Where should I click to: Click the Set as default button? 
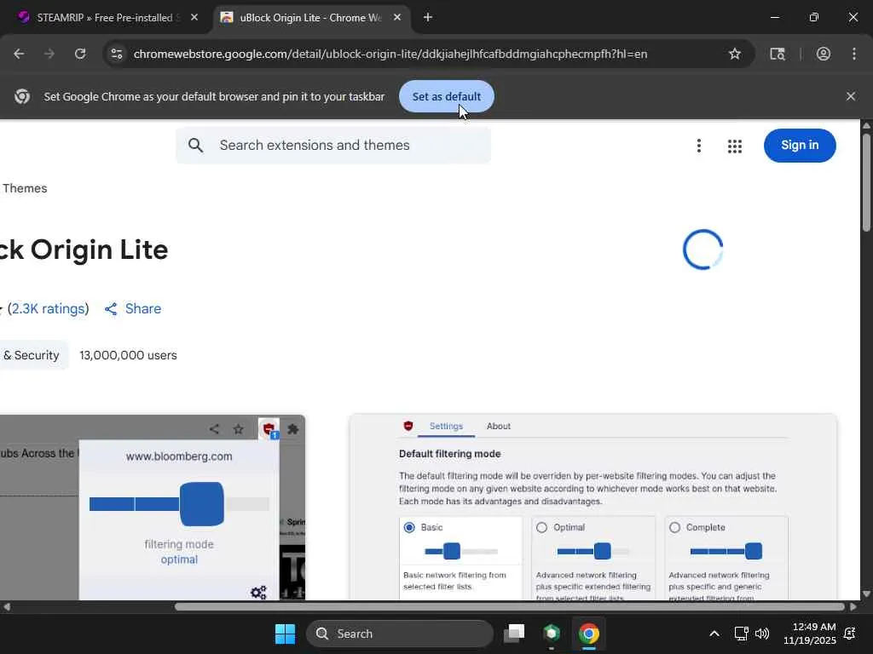point(447,96)
